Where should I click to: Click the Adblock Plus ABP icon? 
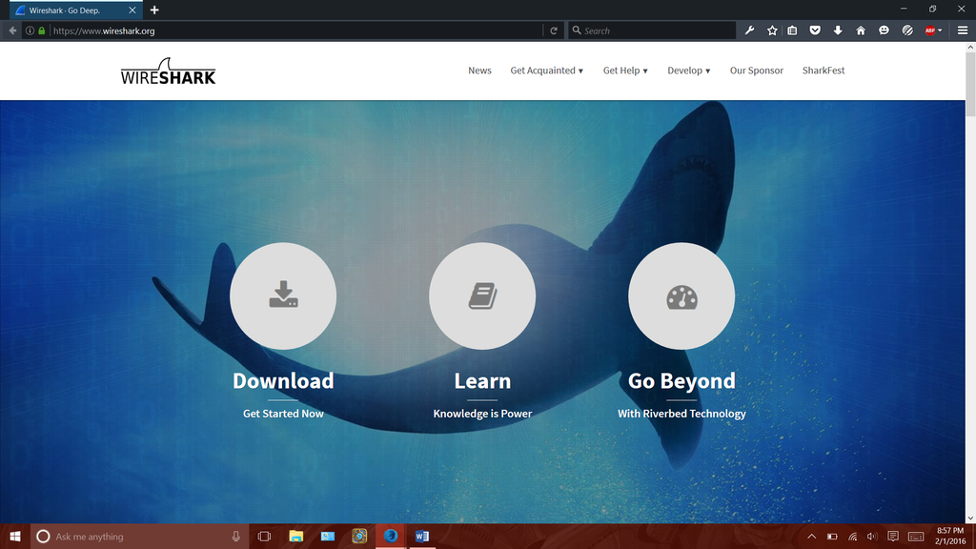pyautogui.click(x=930, y=30)
